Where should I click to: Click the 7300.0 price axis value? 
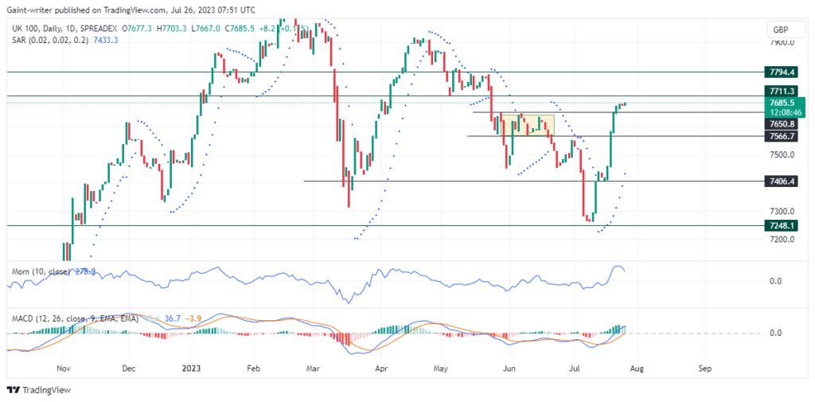point(783,212)
